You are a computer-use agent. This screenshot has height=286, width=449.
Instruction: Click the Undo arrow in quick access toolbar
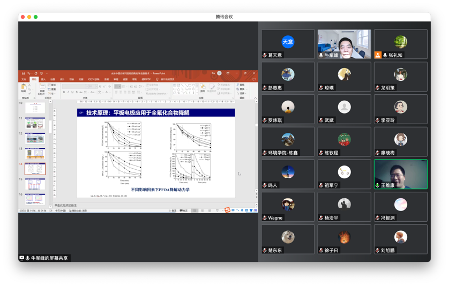click(28, 73)
